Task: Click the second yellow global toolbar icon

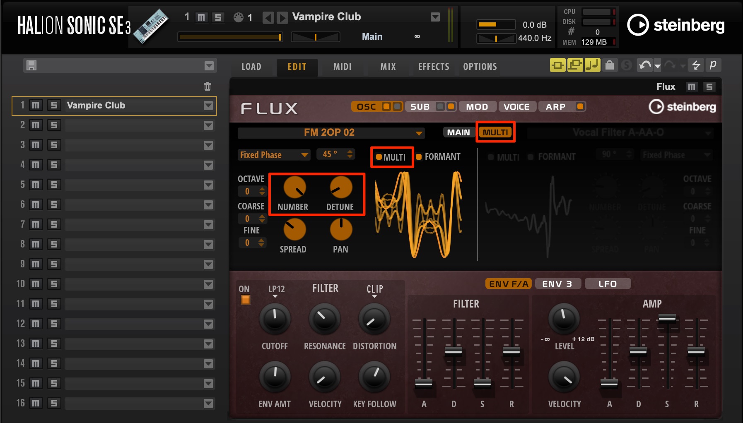Action: coord(575,65)
